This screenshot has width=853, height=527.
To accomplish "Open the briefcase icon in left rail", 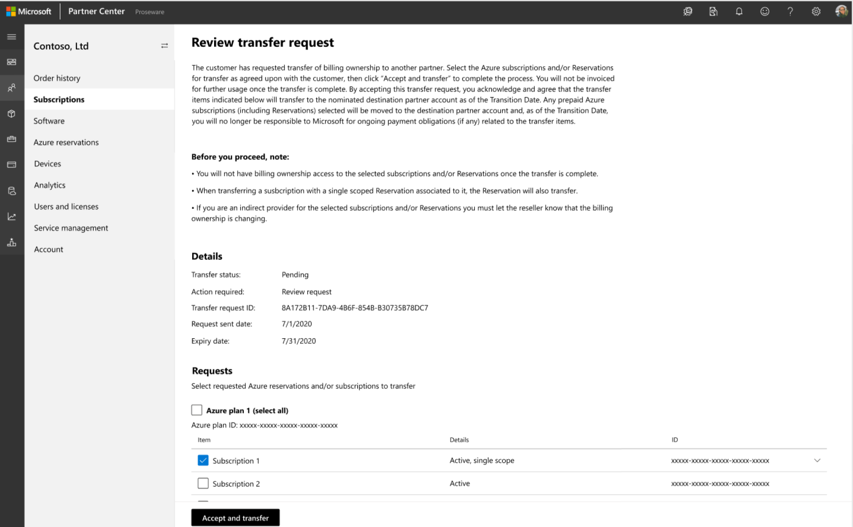I will click(x=12, y=139).
